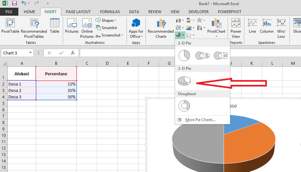301x172 pixels.
Task: Click the SmartArt button
Action: (x=107, y=28)
